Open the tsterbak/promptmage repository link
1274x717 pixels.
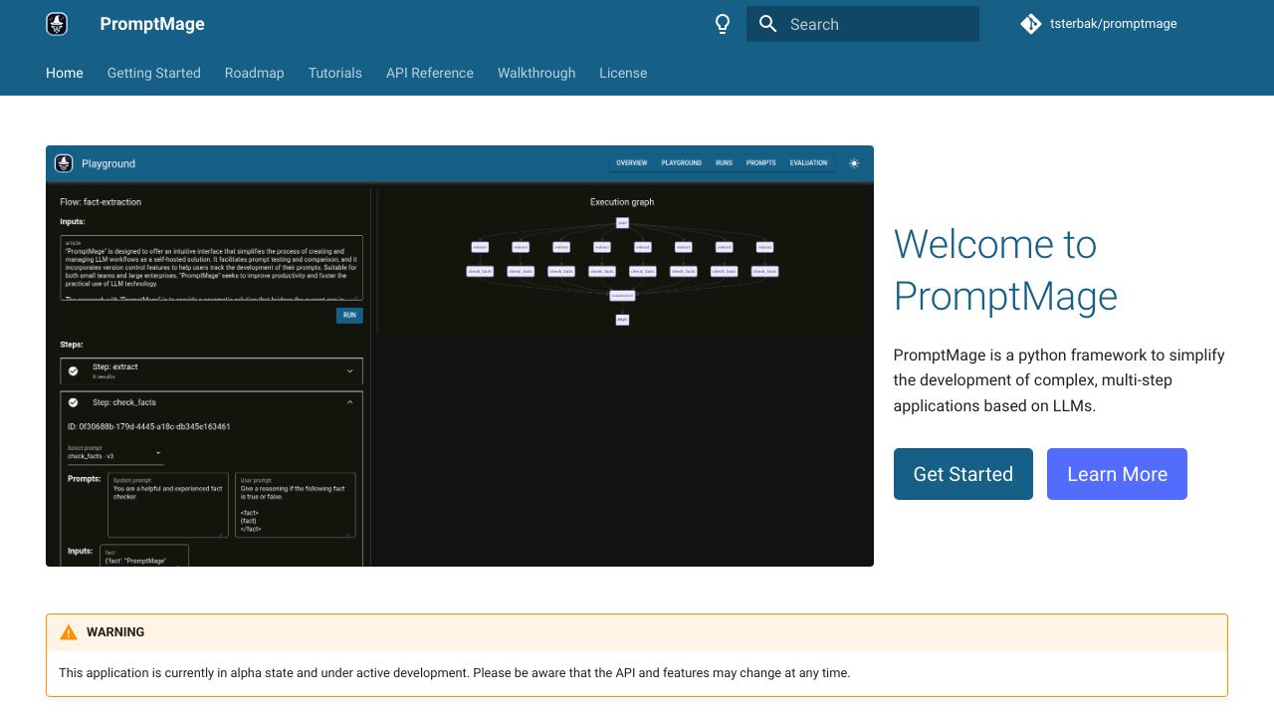[x=1099, y=24]
